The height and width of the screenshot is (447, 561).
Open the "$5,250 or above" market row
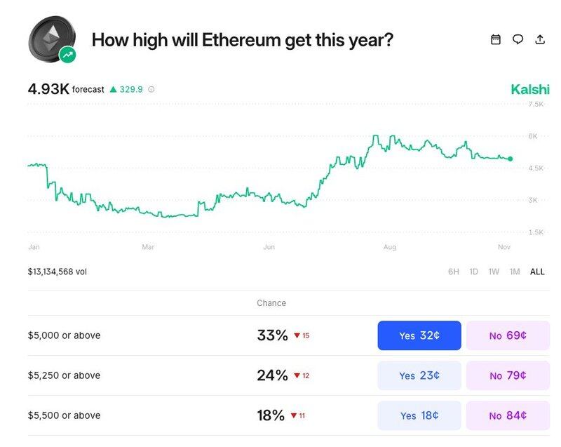64,375
